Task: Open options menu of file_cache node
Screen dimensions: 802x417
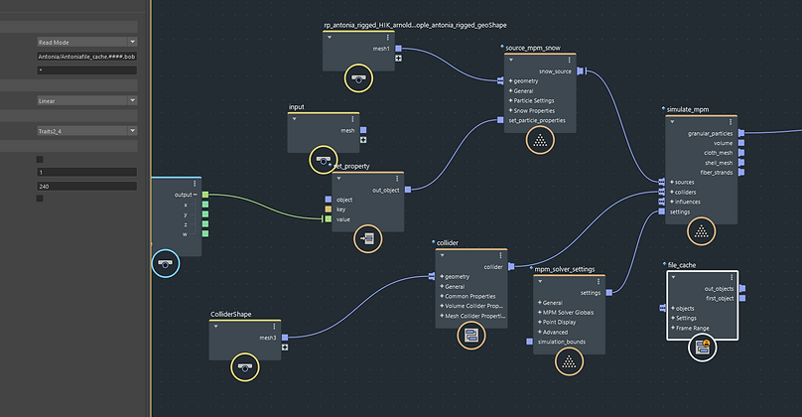Action: pyautogui.click(x=732, y=277)
